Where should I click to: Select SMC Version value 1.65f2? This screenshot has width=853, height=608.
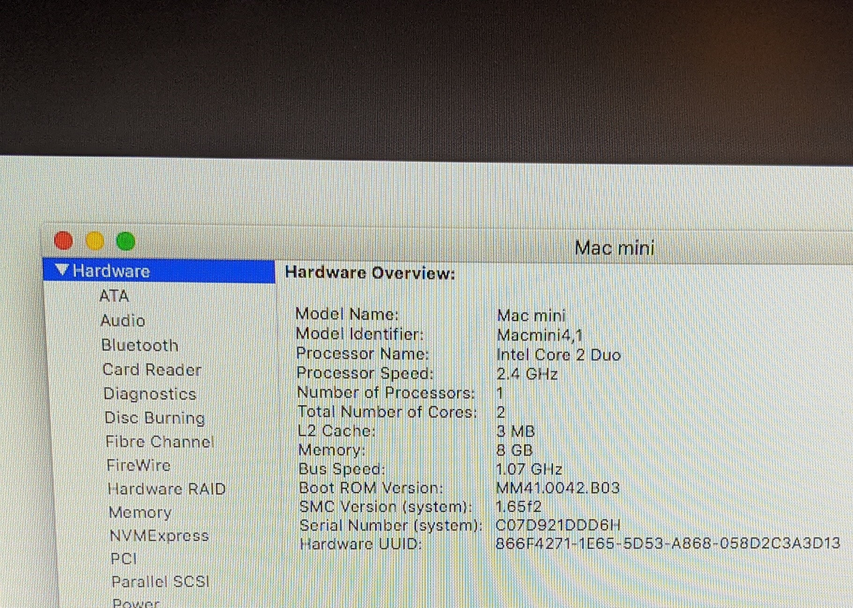click(518, 506)
